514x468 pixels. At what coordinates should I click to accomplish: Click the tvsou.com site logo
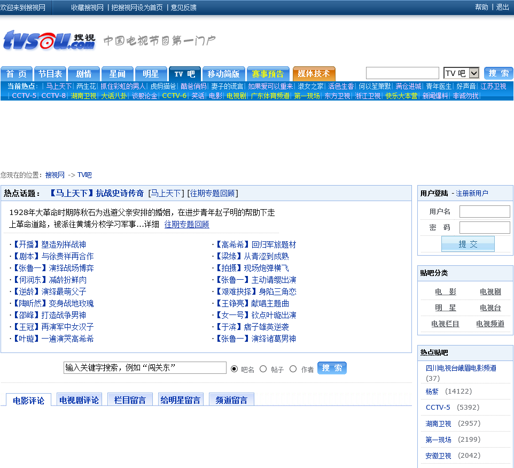[x=49, y=41]
